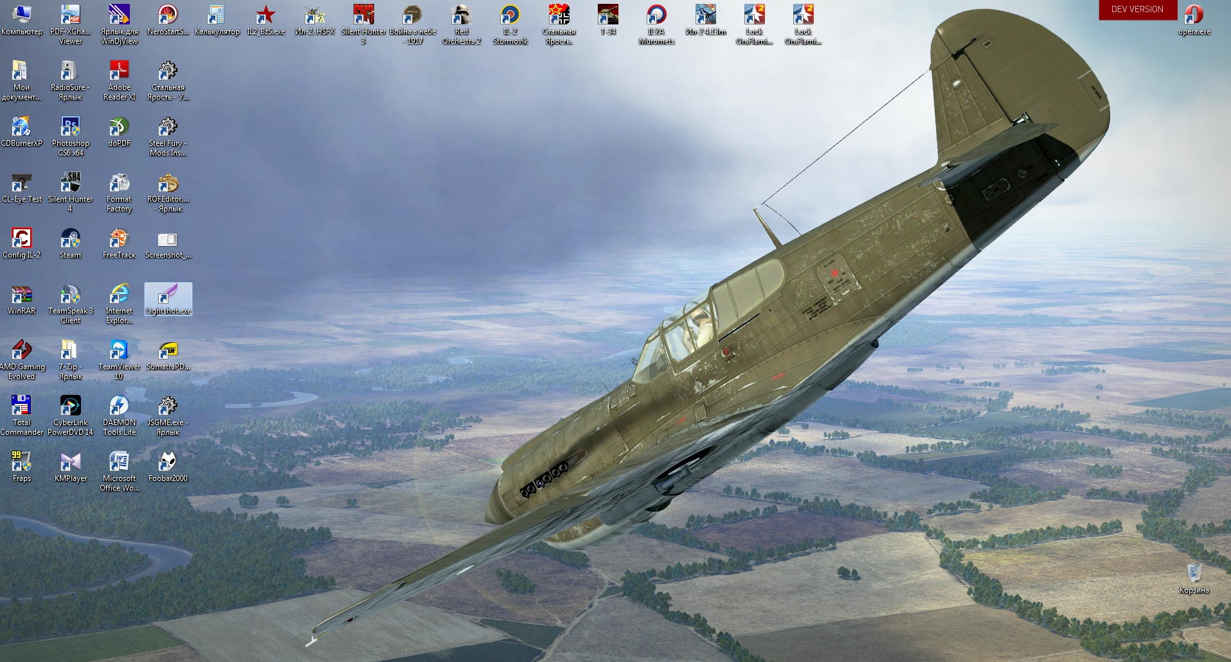Screen dimensions: 1231x662
Task: Select the highlighted Lightshot.exe icon
Action: (x=168, y=299)
